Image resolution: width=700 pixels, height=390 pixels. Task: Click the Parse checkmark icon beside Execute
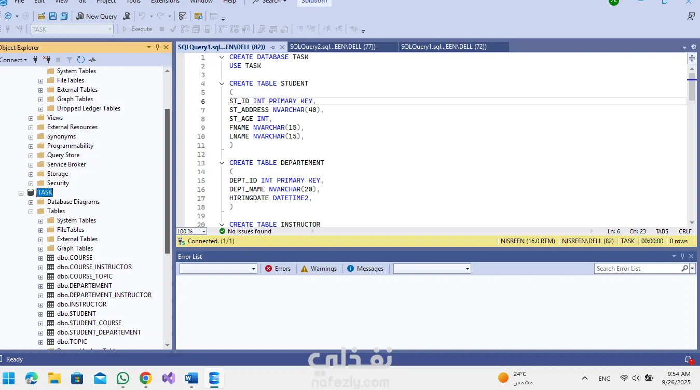(173, 29)
